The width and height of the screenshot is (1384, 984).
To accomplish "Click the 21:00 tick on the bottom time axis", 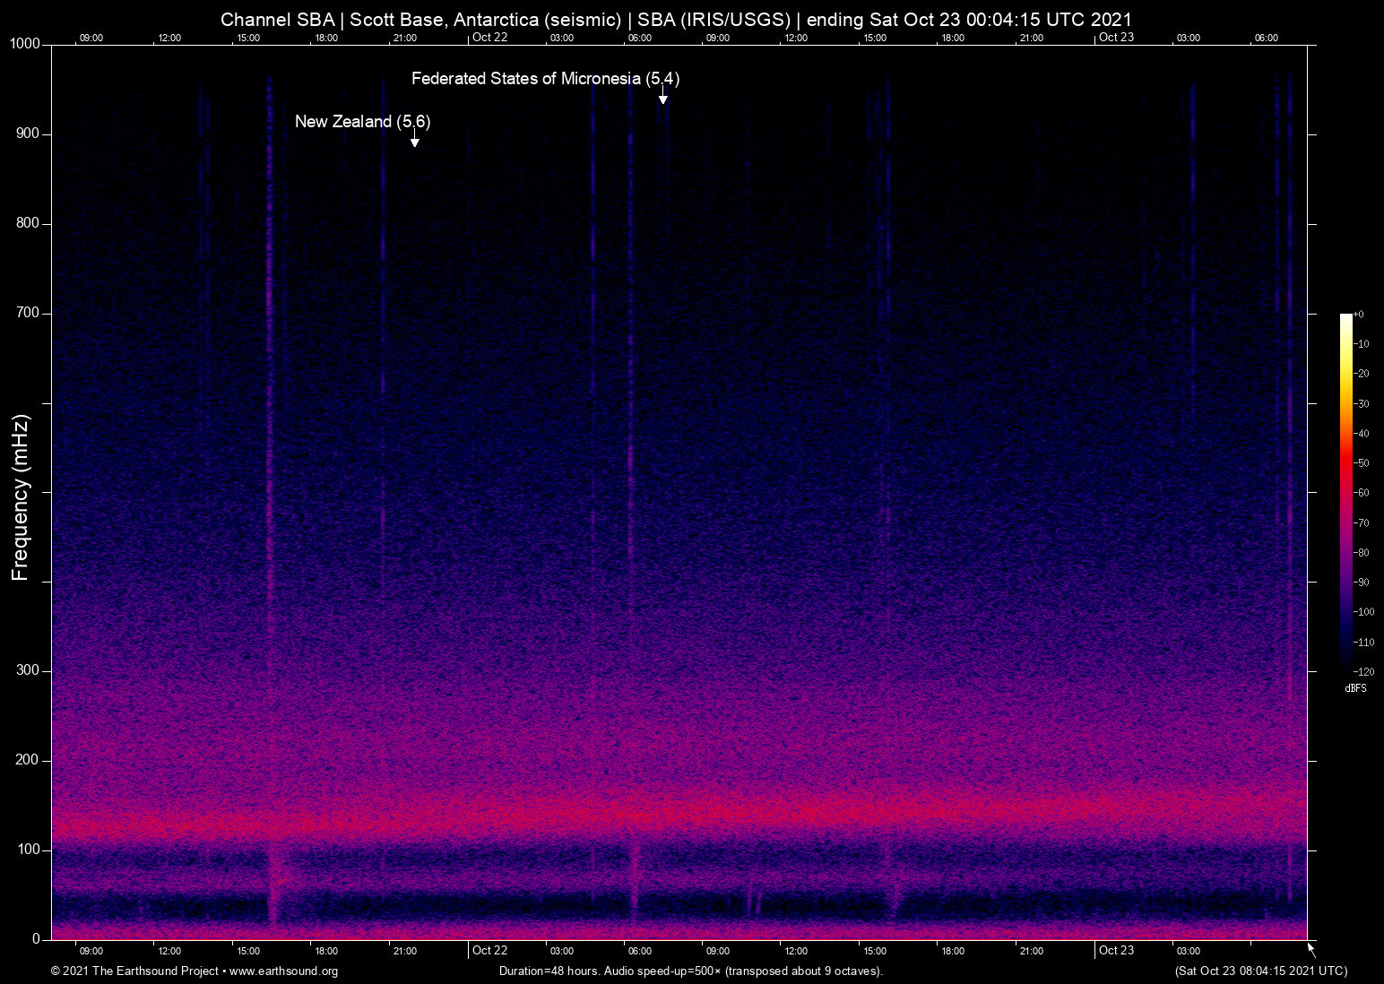I will pos(406,951).
